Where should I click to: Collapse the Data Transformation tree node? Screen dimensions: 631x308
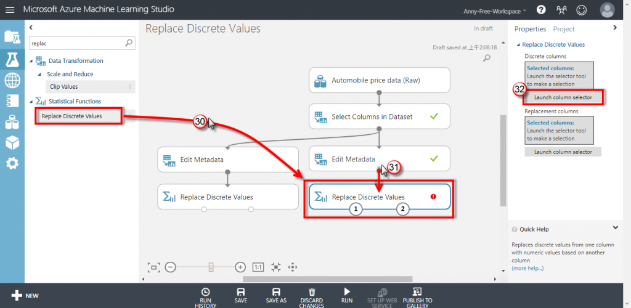[x=31, y=61]
